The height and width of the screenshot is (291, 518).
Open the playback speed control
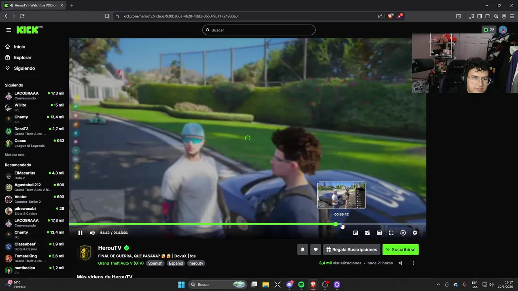tap(403, 233)
